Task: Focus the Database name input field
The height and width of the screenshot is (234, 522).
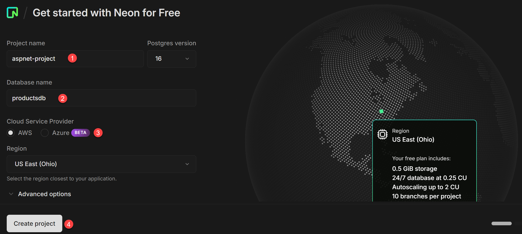Action: click(101, 98)
